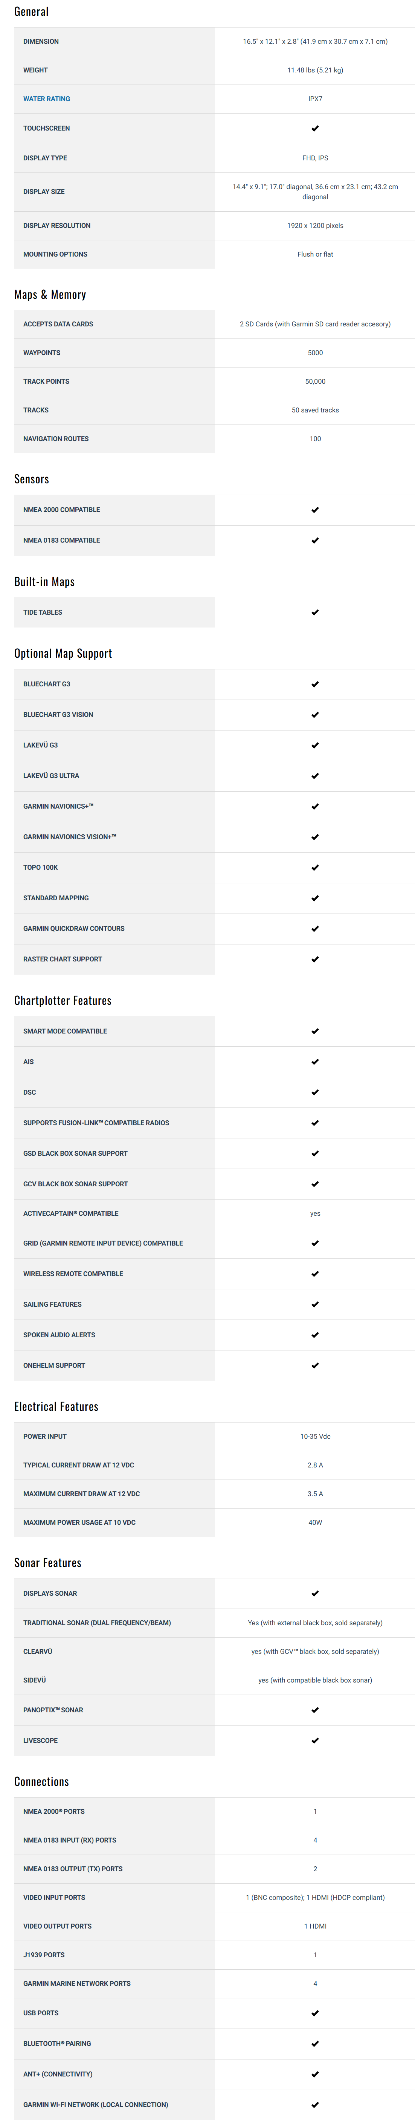Open the Water Rating link
This screenshot has width=415, height=2124.
point(47,99)
